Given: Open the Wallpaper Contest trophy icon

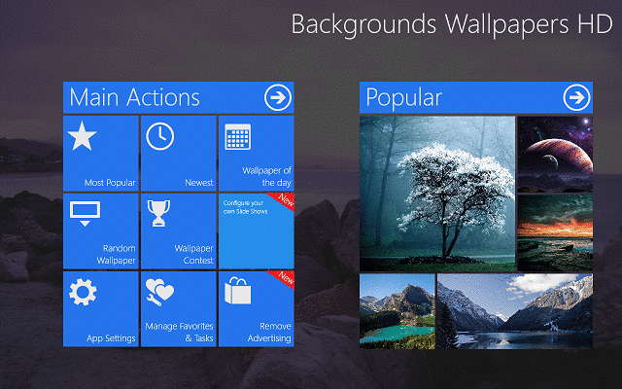Looking at the screenshot, I should (x=159, y=213).
